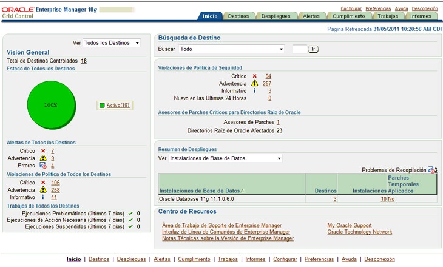Open the 94 critical security violations link

click(x=268, y=76)
